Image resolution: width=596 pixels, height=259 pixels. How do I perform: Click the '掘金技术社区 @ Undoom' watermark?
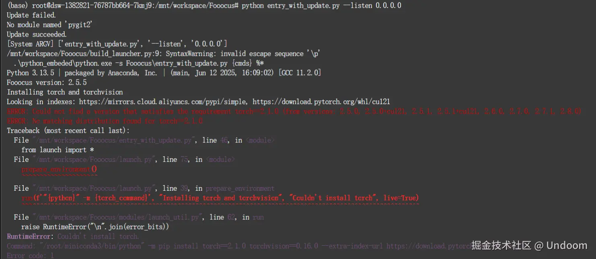(x=529, y=245)
